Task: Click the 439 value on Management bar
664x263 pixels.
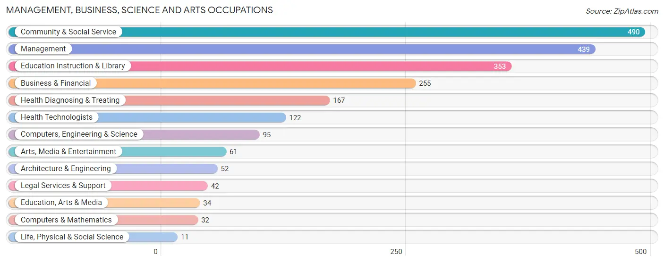Action: tap(584, 49)
